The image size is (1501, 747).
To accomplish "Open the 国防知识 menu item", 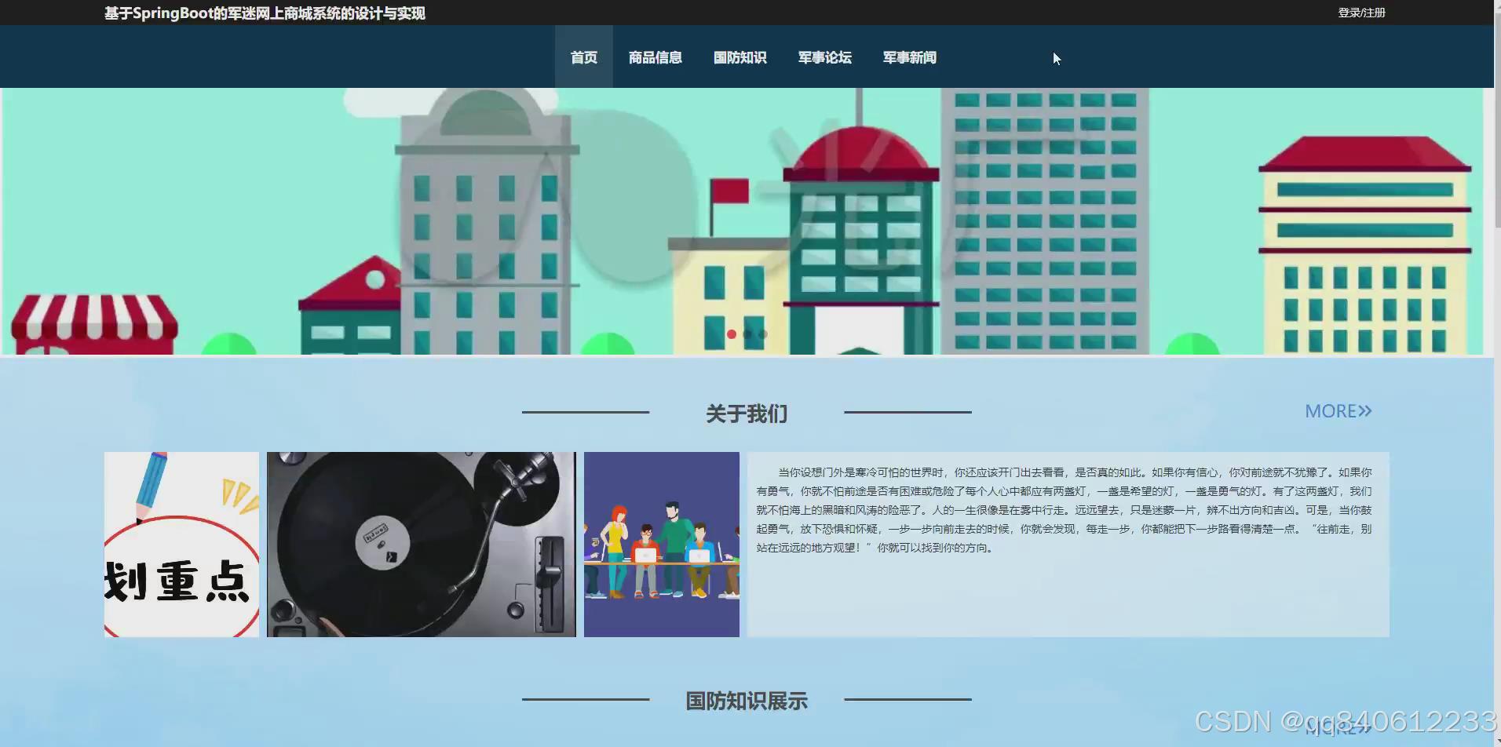I will [739, 57].
